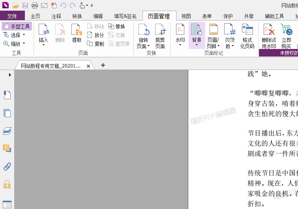Open the Rotate Page (旋转页面) dropdown
Viewport: 298px width, 209px height.
tap(143, 46)
